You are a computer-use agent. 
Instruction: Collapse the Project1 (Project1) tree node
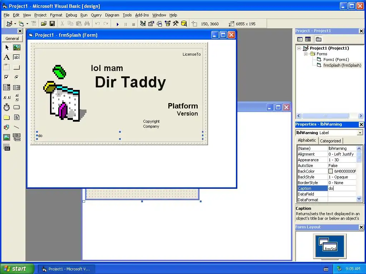point(299,48)
